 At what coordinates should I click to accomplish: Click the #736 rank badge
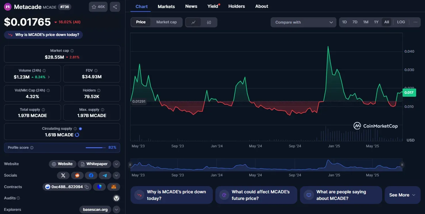[x=65, y=7]
